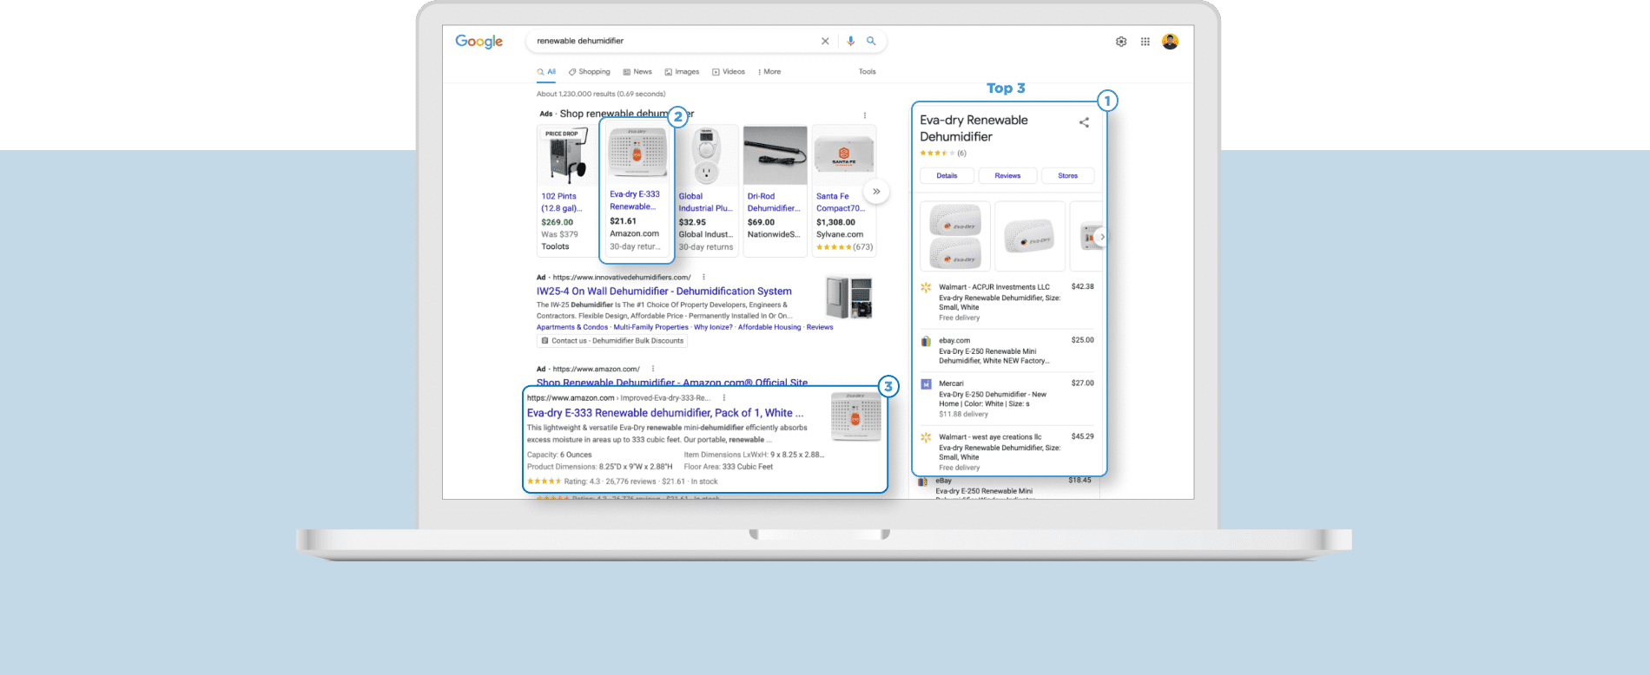Open IW25-4 On Wall Dehumidifier ad title
This screenshot has width=1650, height=675.
coord(663,292)
